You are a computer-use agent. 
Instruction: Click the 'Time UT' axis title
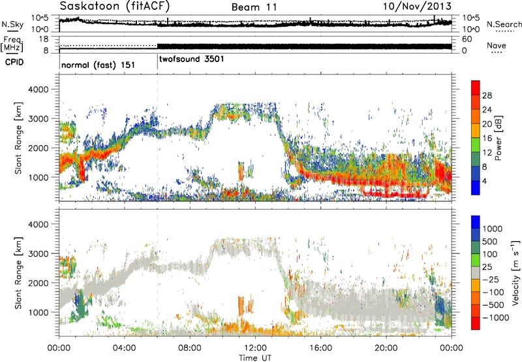(255, 358)
